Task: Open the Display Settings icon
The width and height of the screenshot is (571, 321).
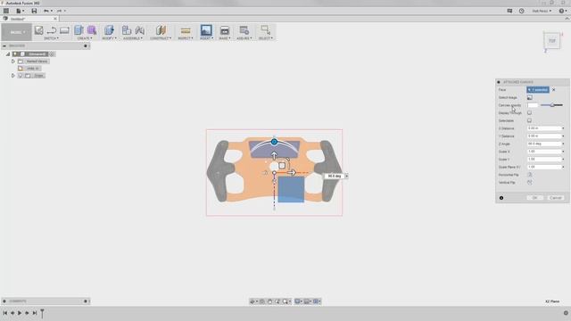Action: (298, 301)
